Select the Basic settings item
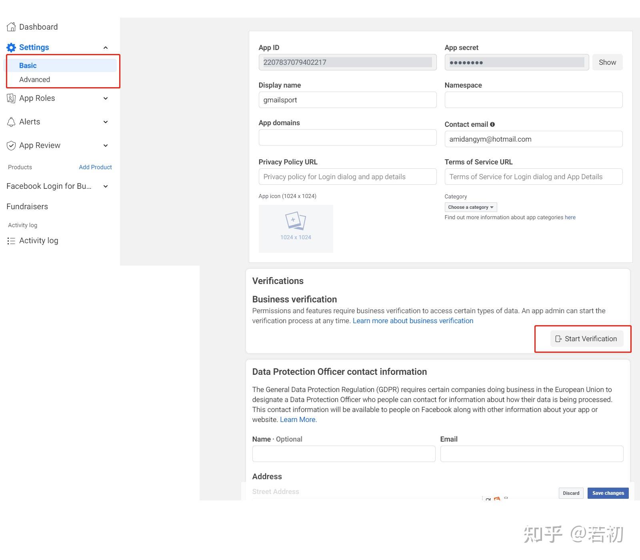 28,66
